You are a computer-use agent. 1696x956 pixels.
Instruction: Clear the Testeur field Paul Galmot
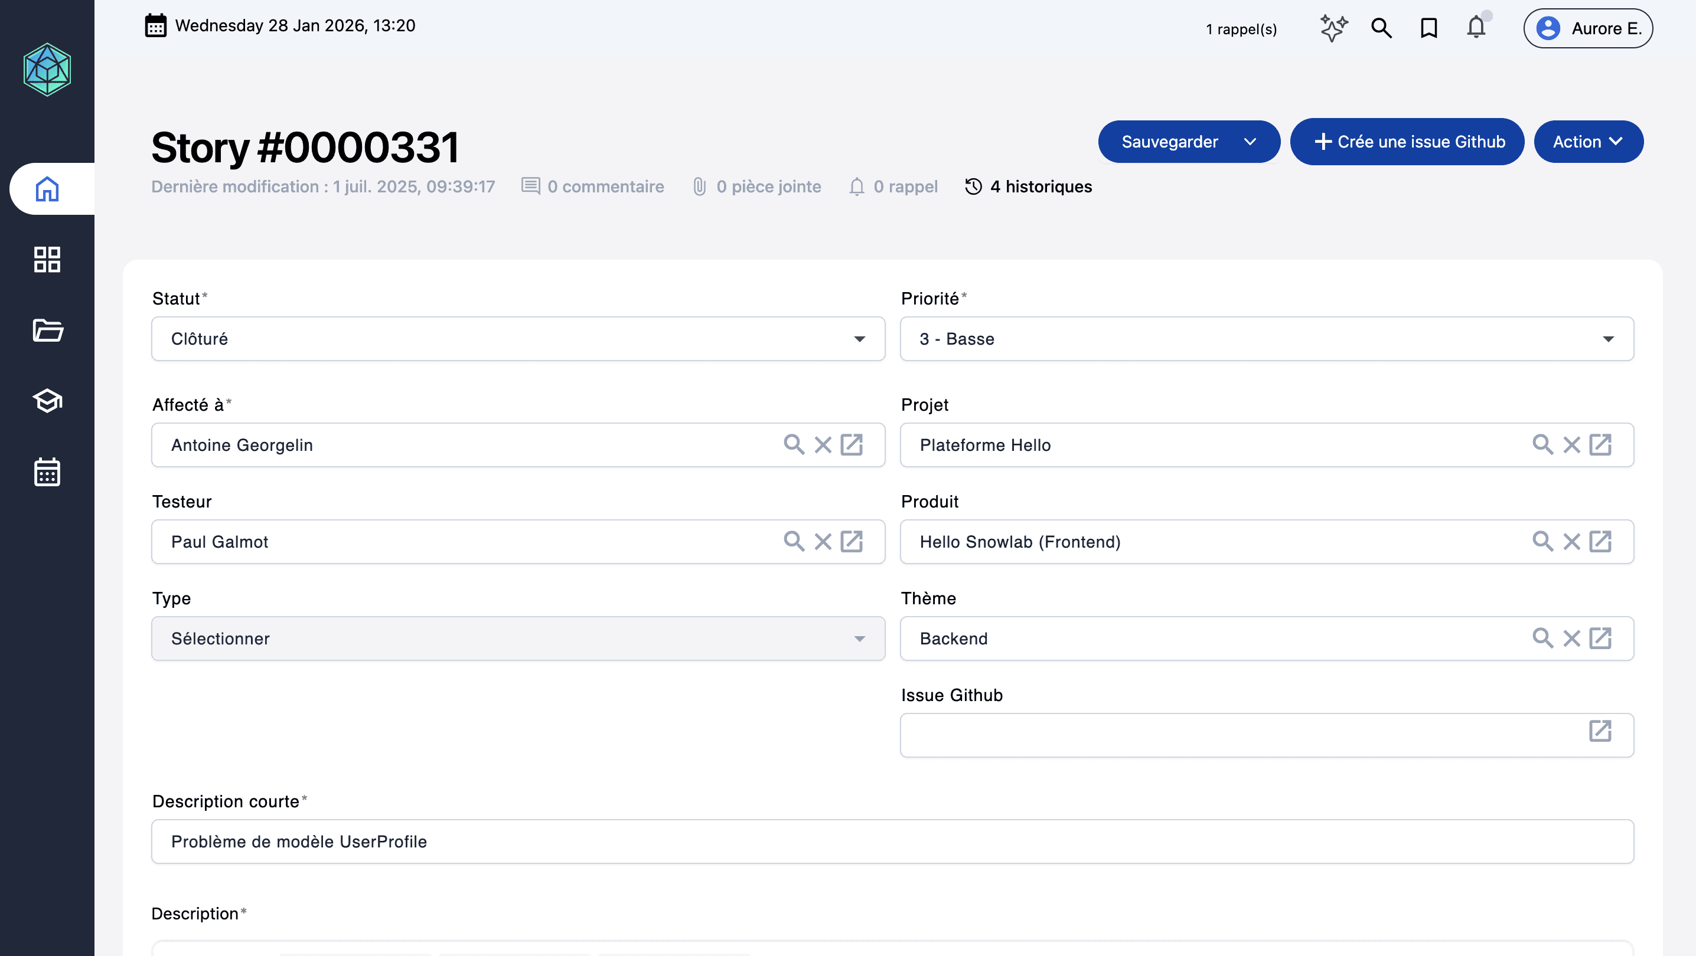coord(823,542)
